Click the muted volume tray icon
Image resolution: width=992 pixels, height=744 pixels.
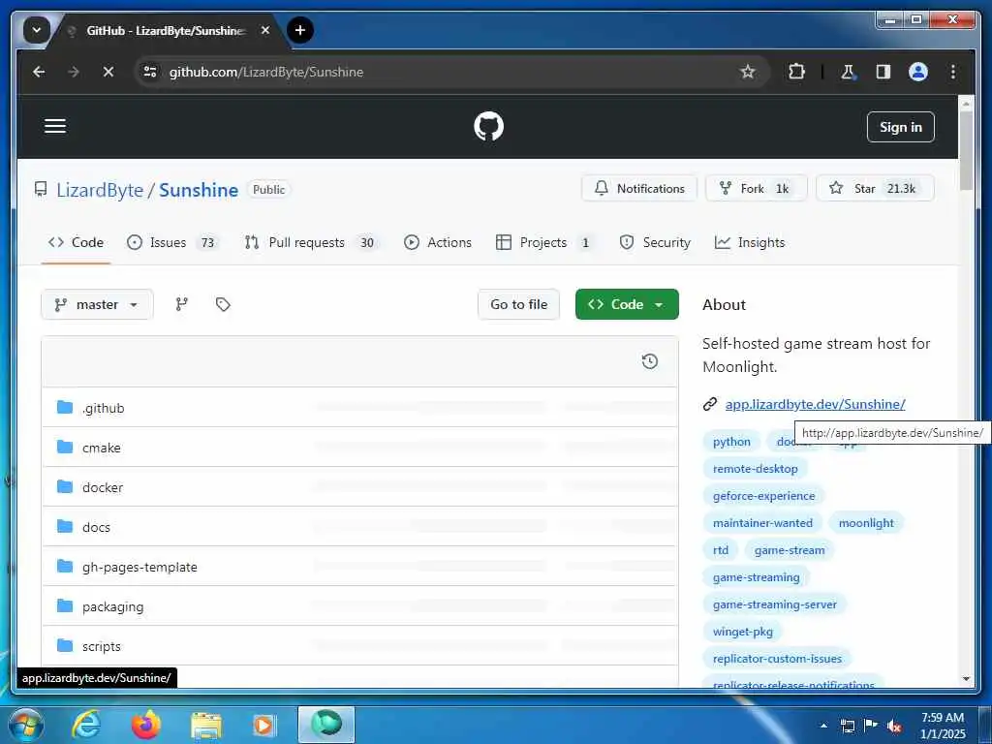(894, 726)
